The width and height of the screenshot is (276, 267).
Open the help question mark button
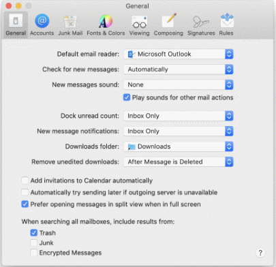[x=260, y=253]
